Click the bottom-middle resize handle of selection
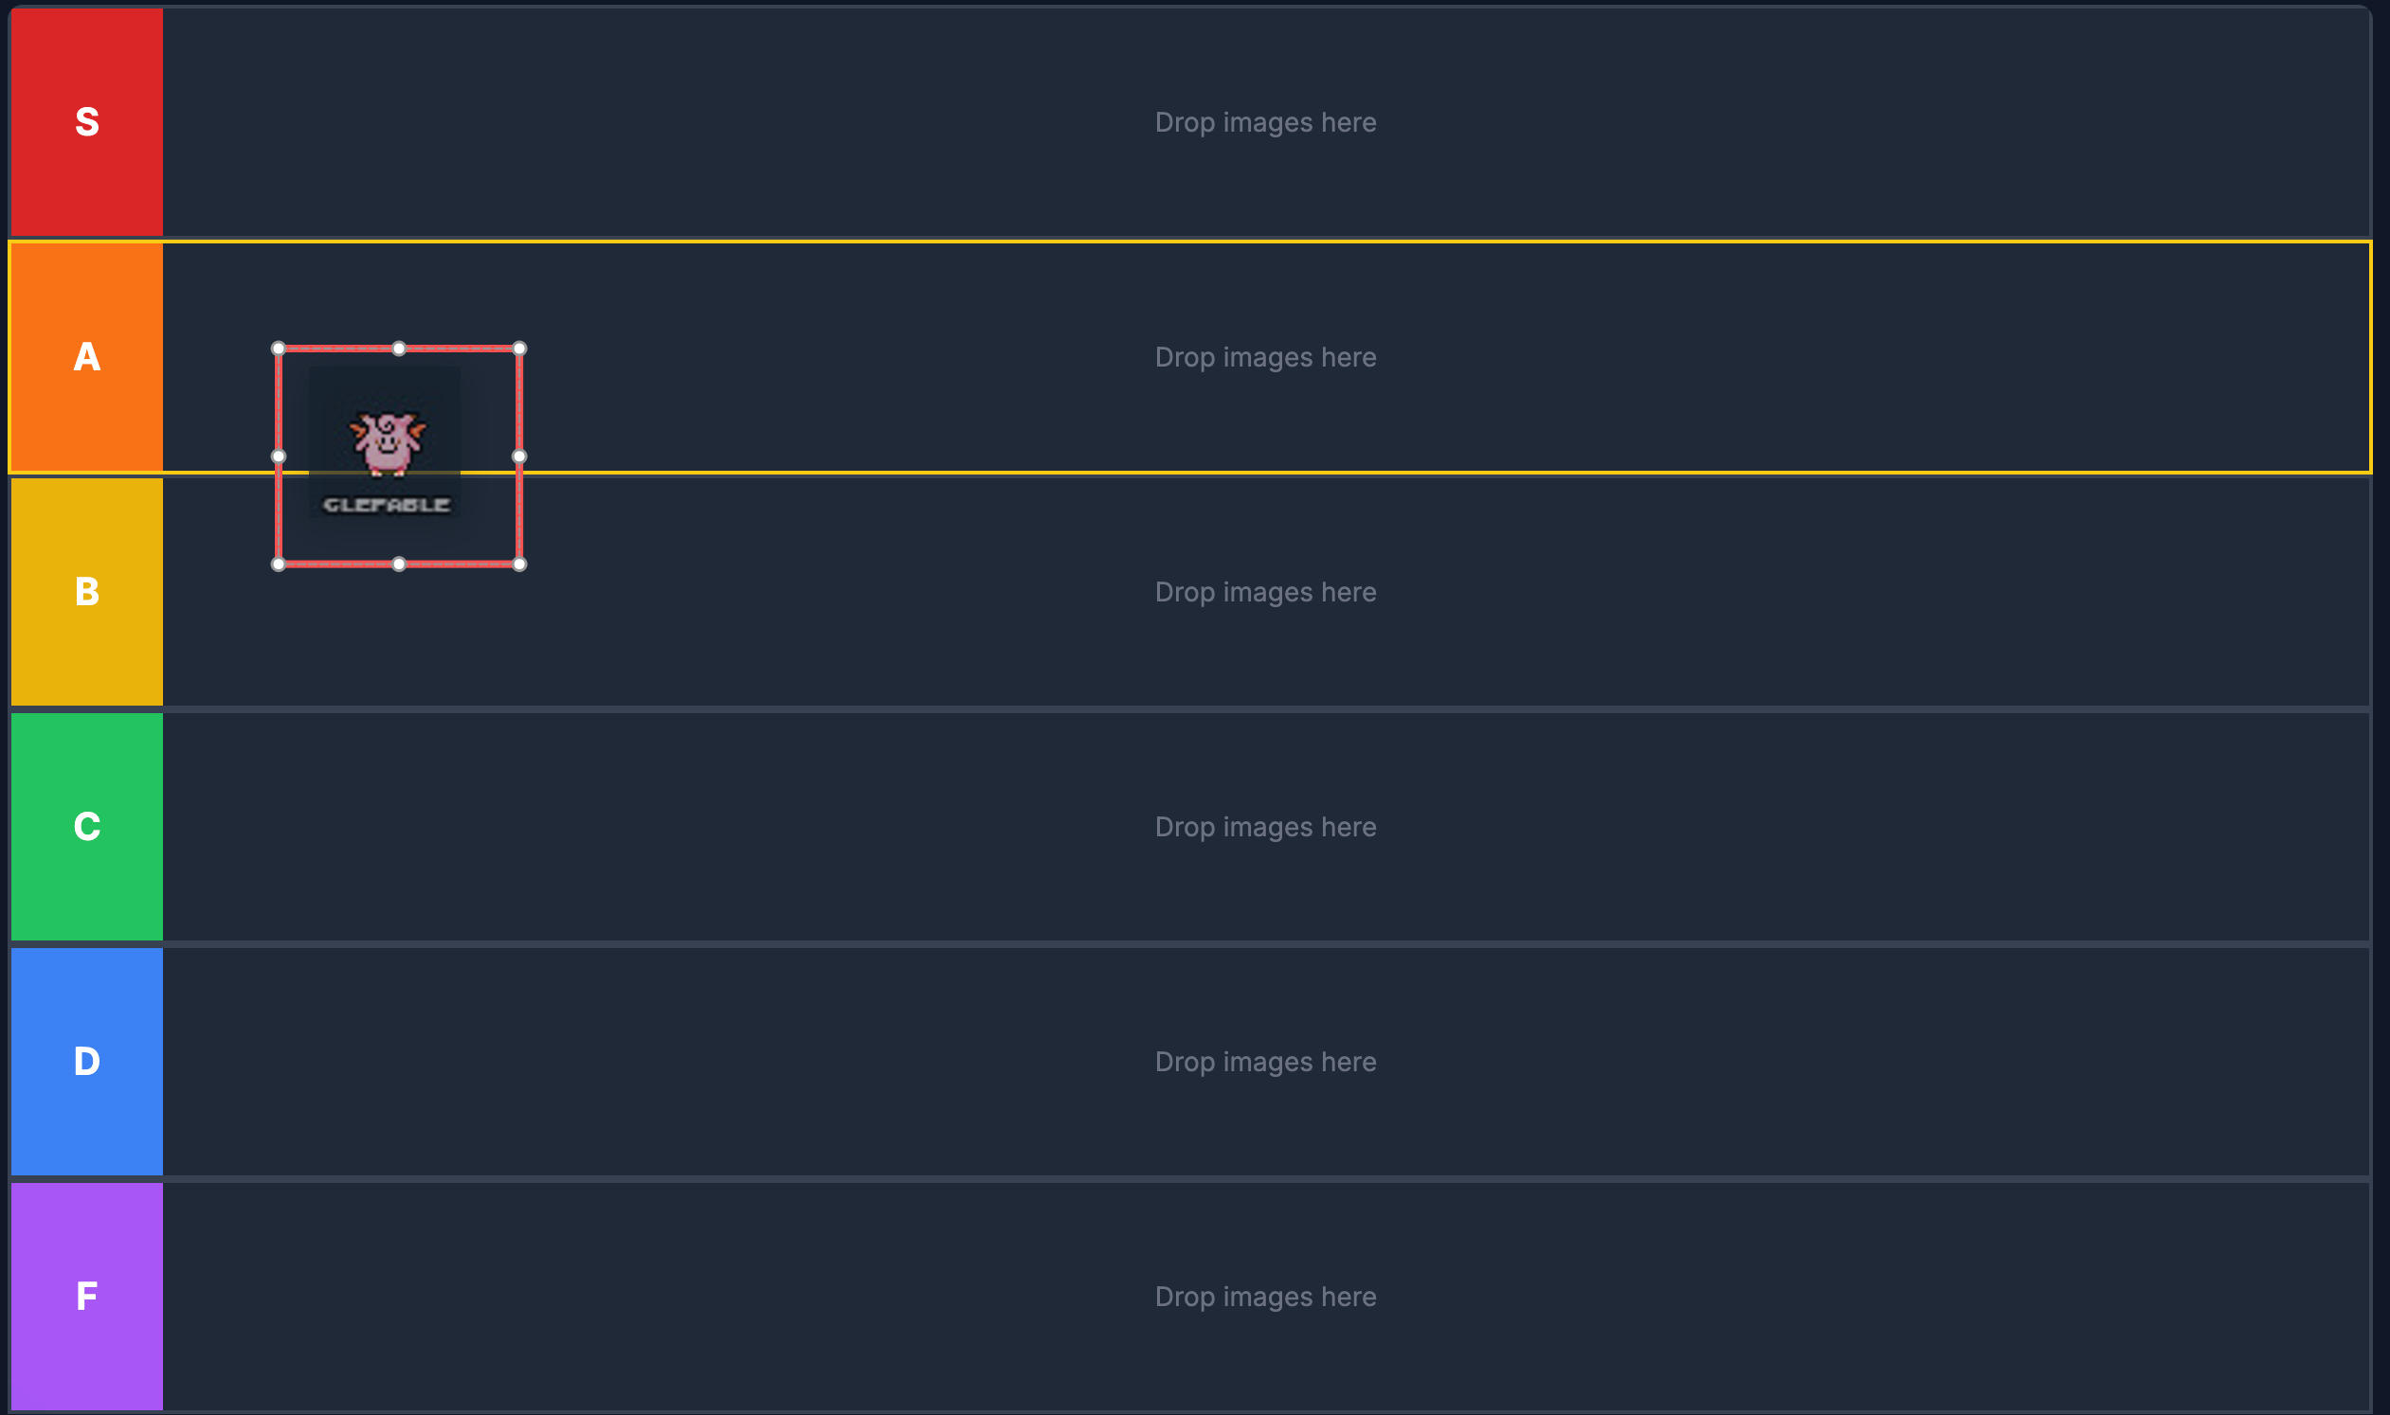The width and height of the screenshot is (2390, 1415). 399,564
